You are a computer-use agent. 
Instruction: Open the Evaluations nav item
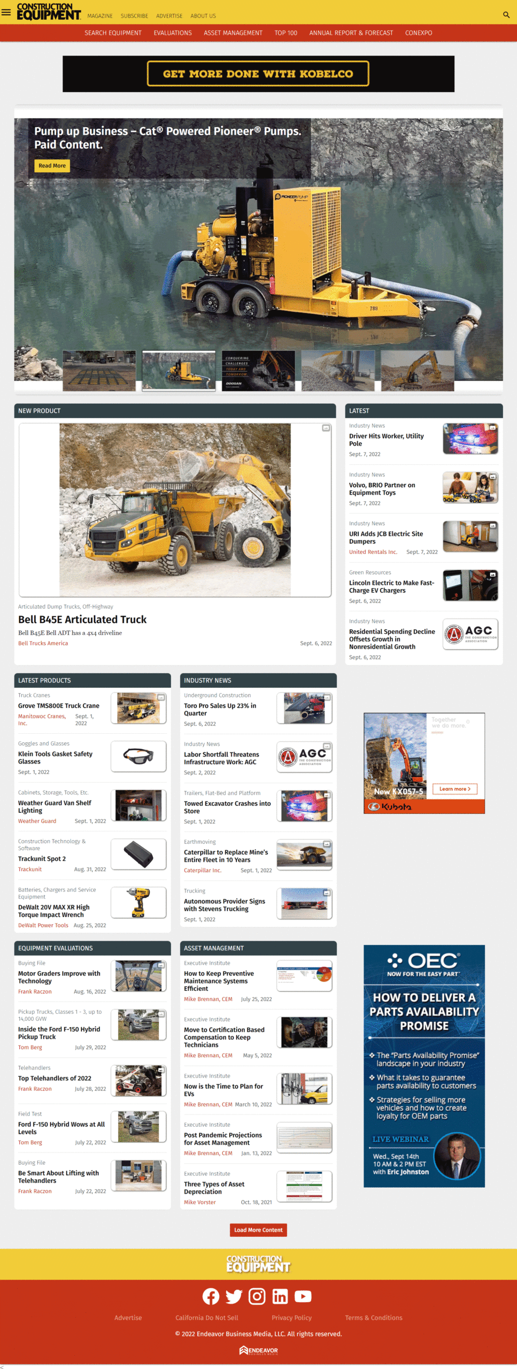click(x=173, y=33)
